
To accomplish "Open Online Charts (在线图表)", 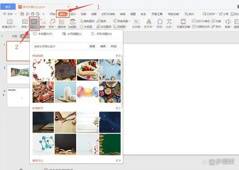I will [x=104, y=26].
